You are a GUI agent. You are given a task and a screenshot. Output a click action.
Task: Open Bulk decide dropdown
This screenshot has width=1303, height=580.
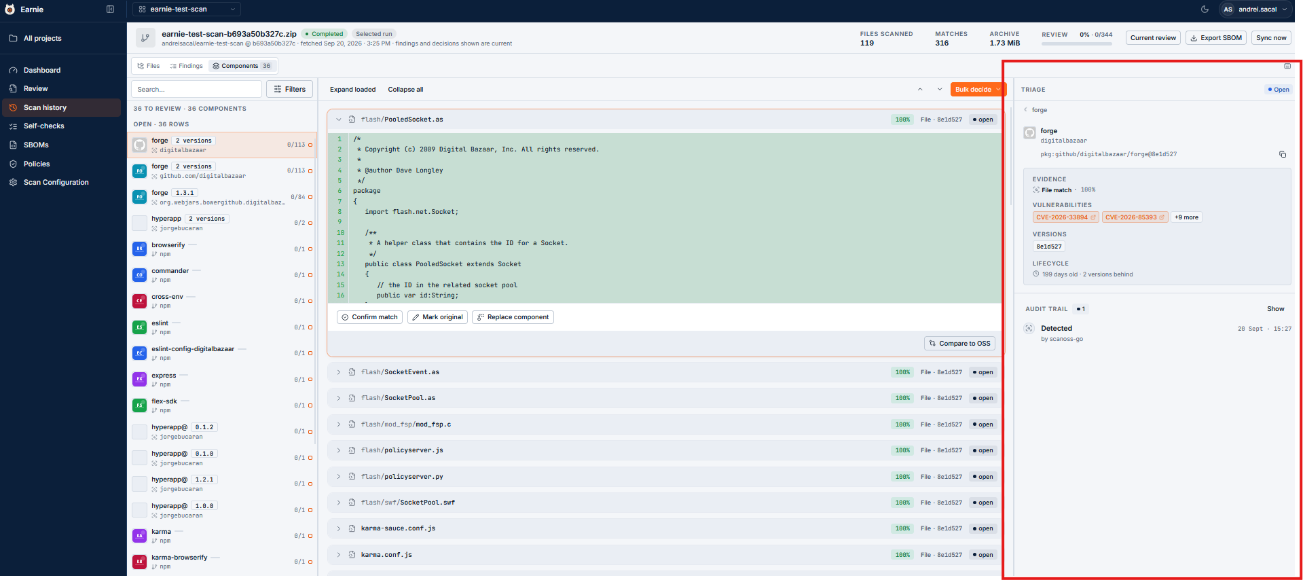click(977, 90)
